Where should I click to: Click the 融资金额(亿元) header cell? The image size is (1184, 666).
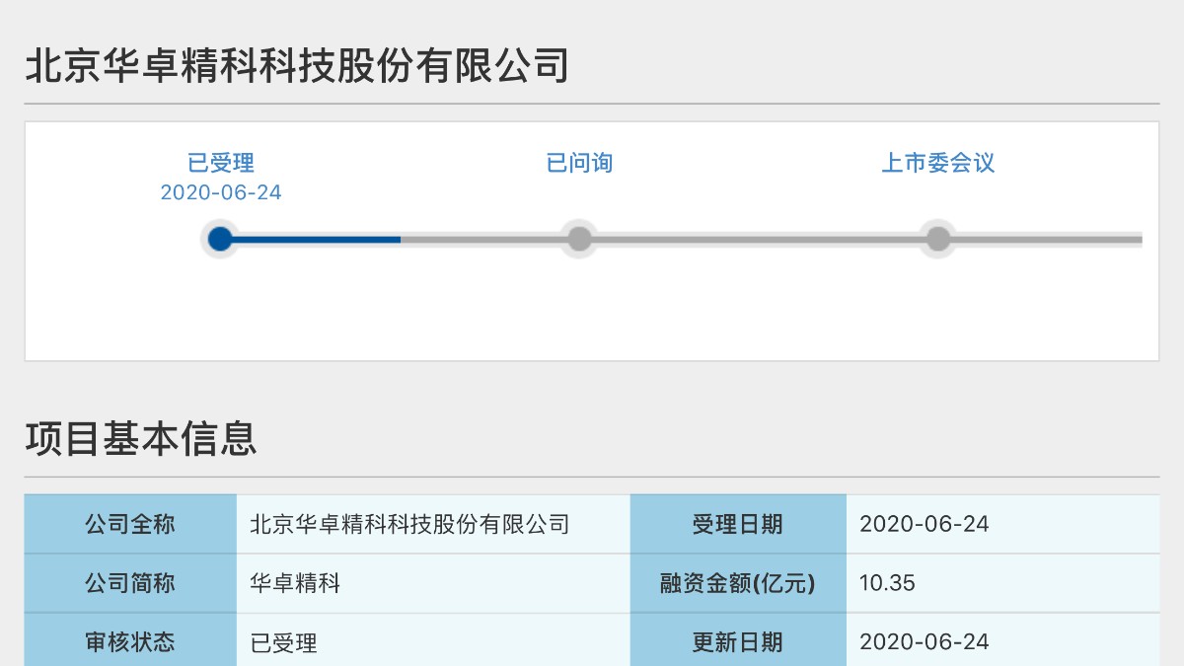(738, 583)
